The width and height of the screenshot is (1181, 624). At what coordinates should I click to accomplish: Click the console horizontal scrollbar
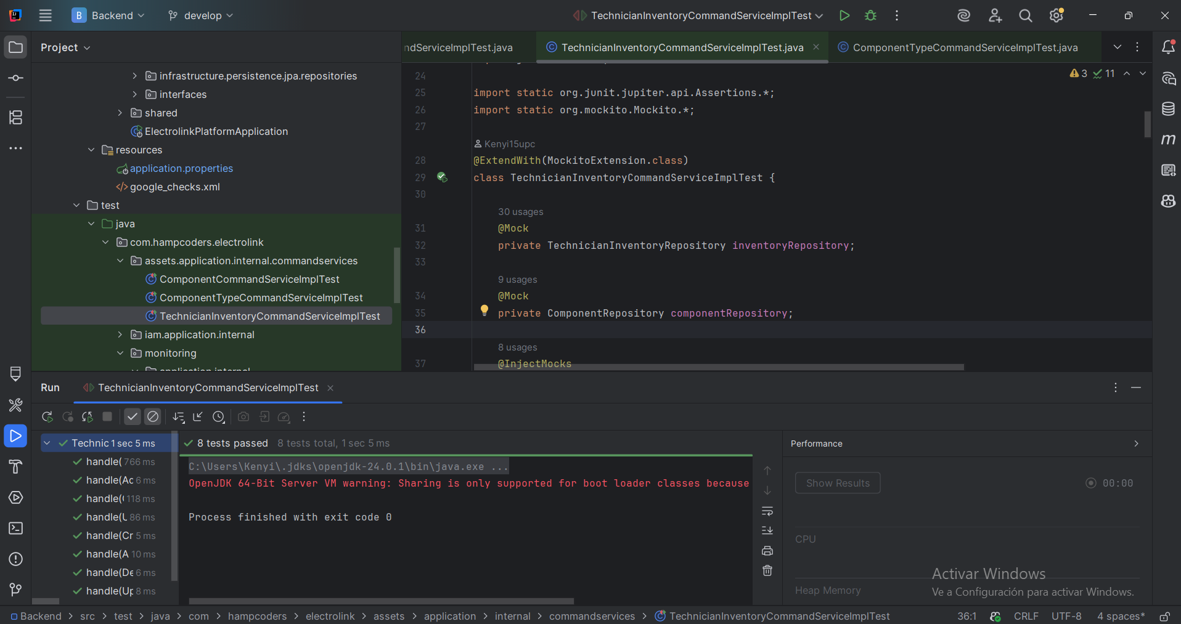coord(381,601)
